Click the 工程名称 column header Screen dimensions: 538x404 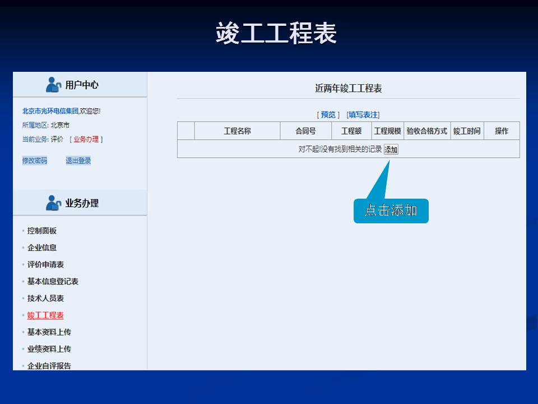tap(237, 131)
